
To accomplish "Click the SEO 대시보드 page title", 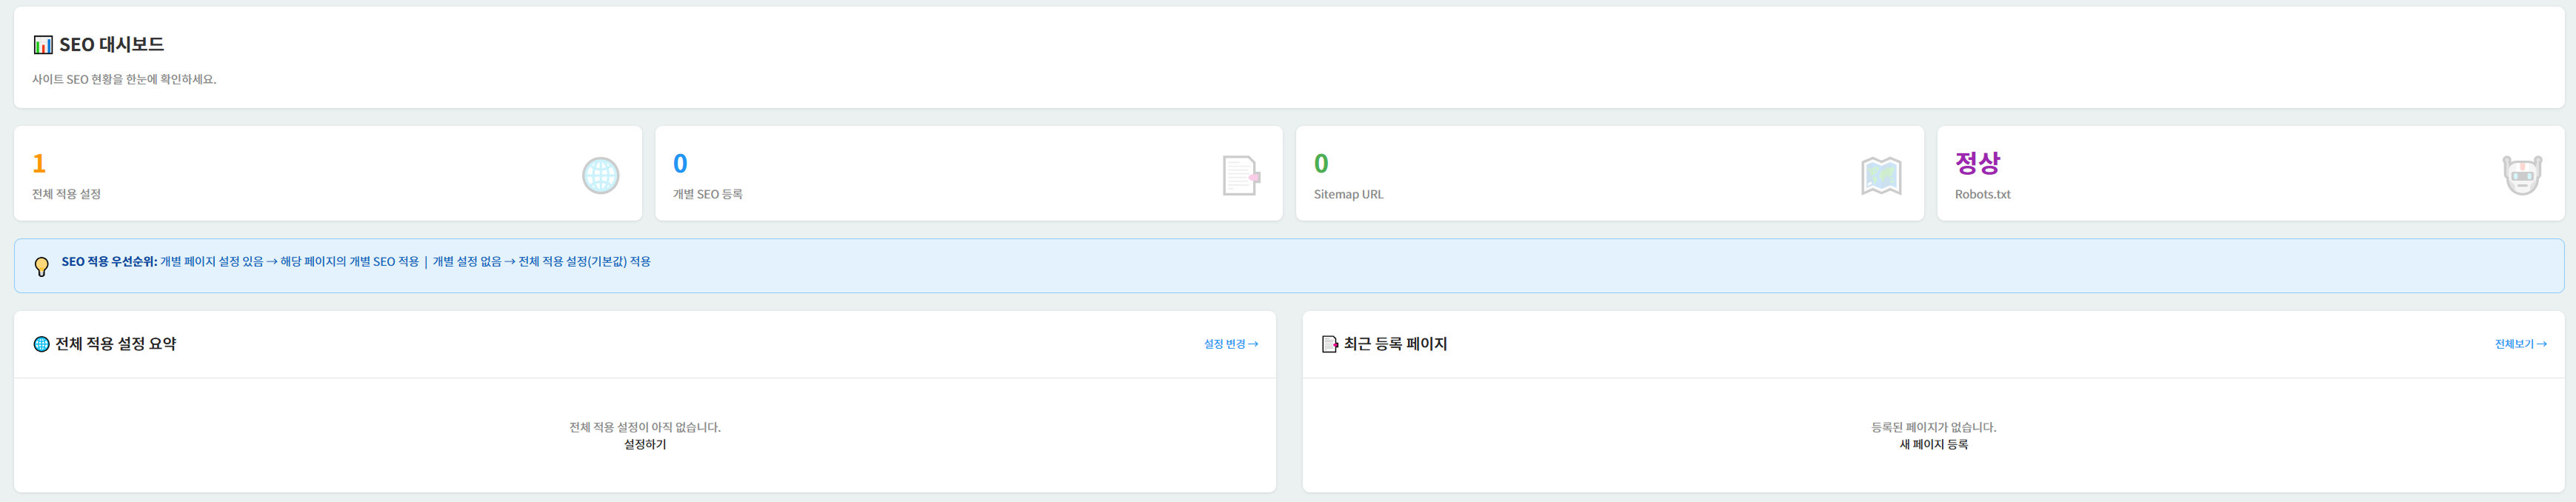I will pyautogui.click(x=111, y=45).
